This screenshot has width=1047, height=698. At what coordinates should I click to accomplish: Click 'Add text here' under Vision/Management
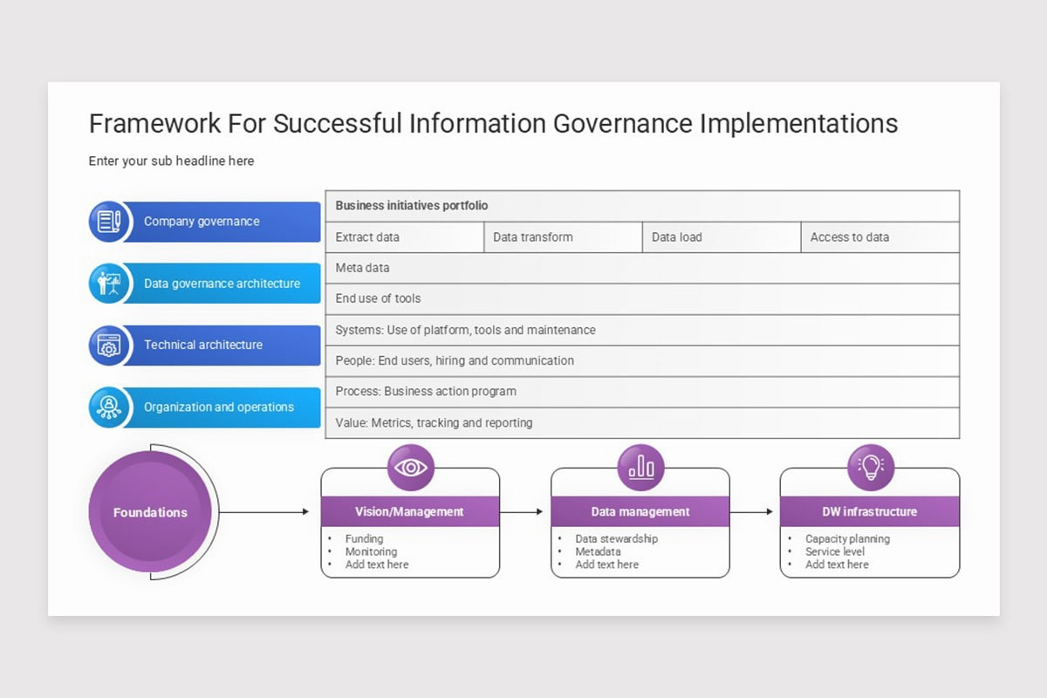377,565
